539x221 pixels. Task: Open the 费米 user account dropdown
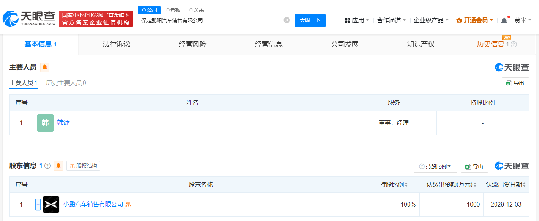click(x=523, y=20)
